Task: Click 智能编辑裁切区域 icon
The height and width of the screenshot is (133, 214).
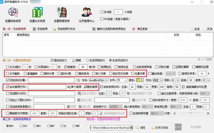Action: (x=101, y=113)
